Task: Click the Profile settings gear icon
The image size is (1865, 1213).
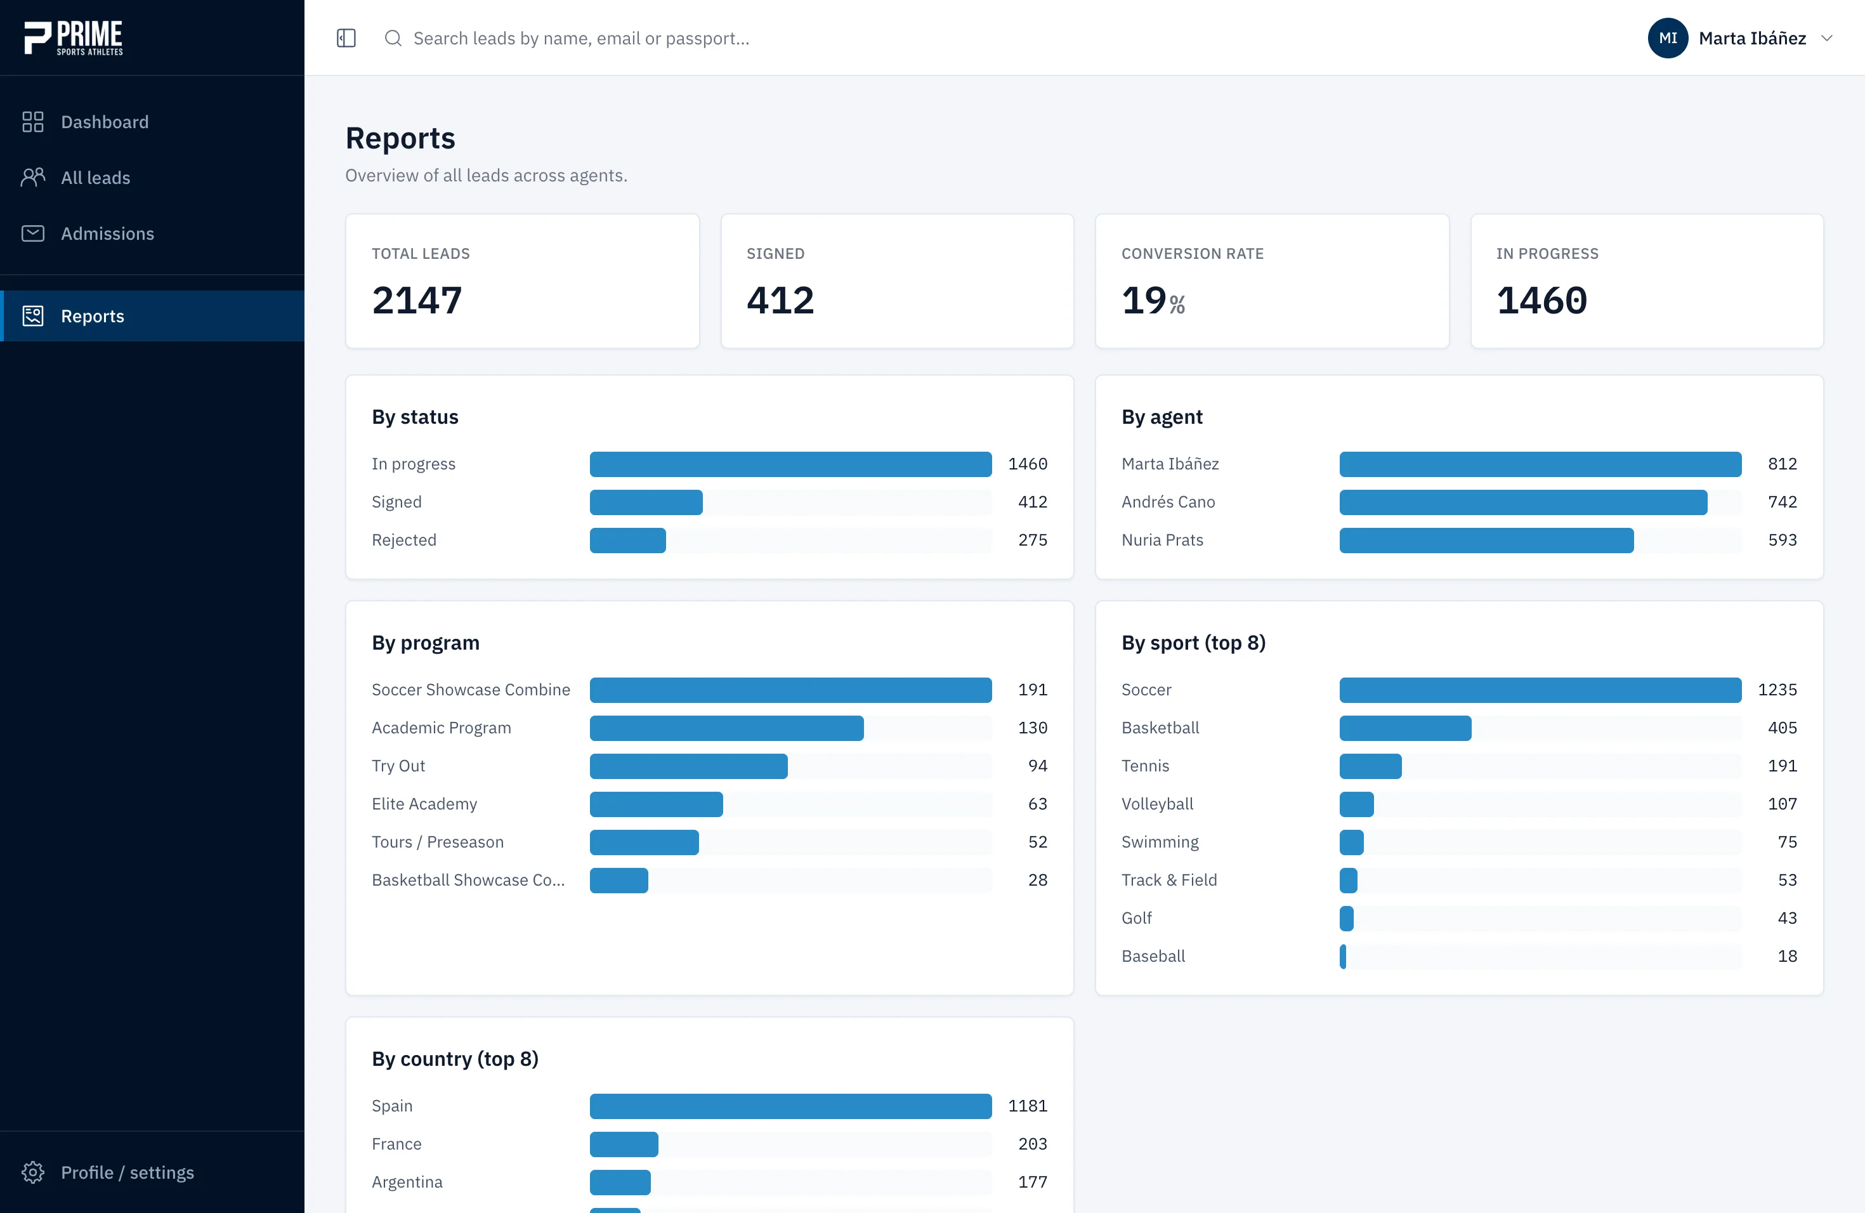Action: pos(33,1172)
